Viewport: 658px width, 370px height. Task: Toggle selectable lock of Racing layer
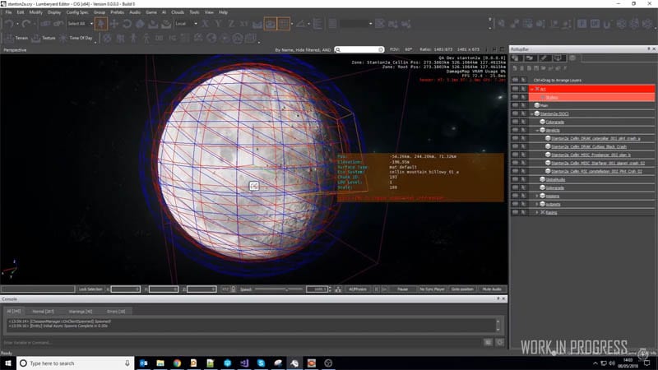(x=523, y=212)
